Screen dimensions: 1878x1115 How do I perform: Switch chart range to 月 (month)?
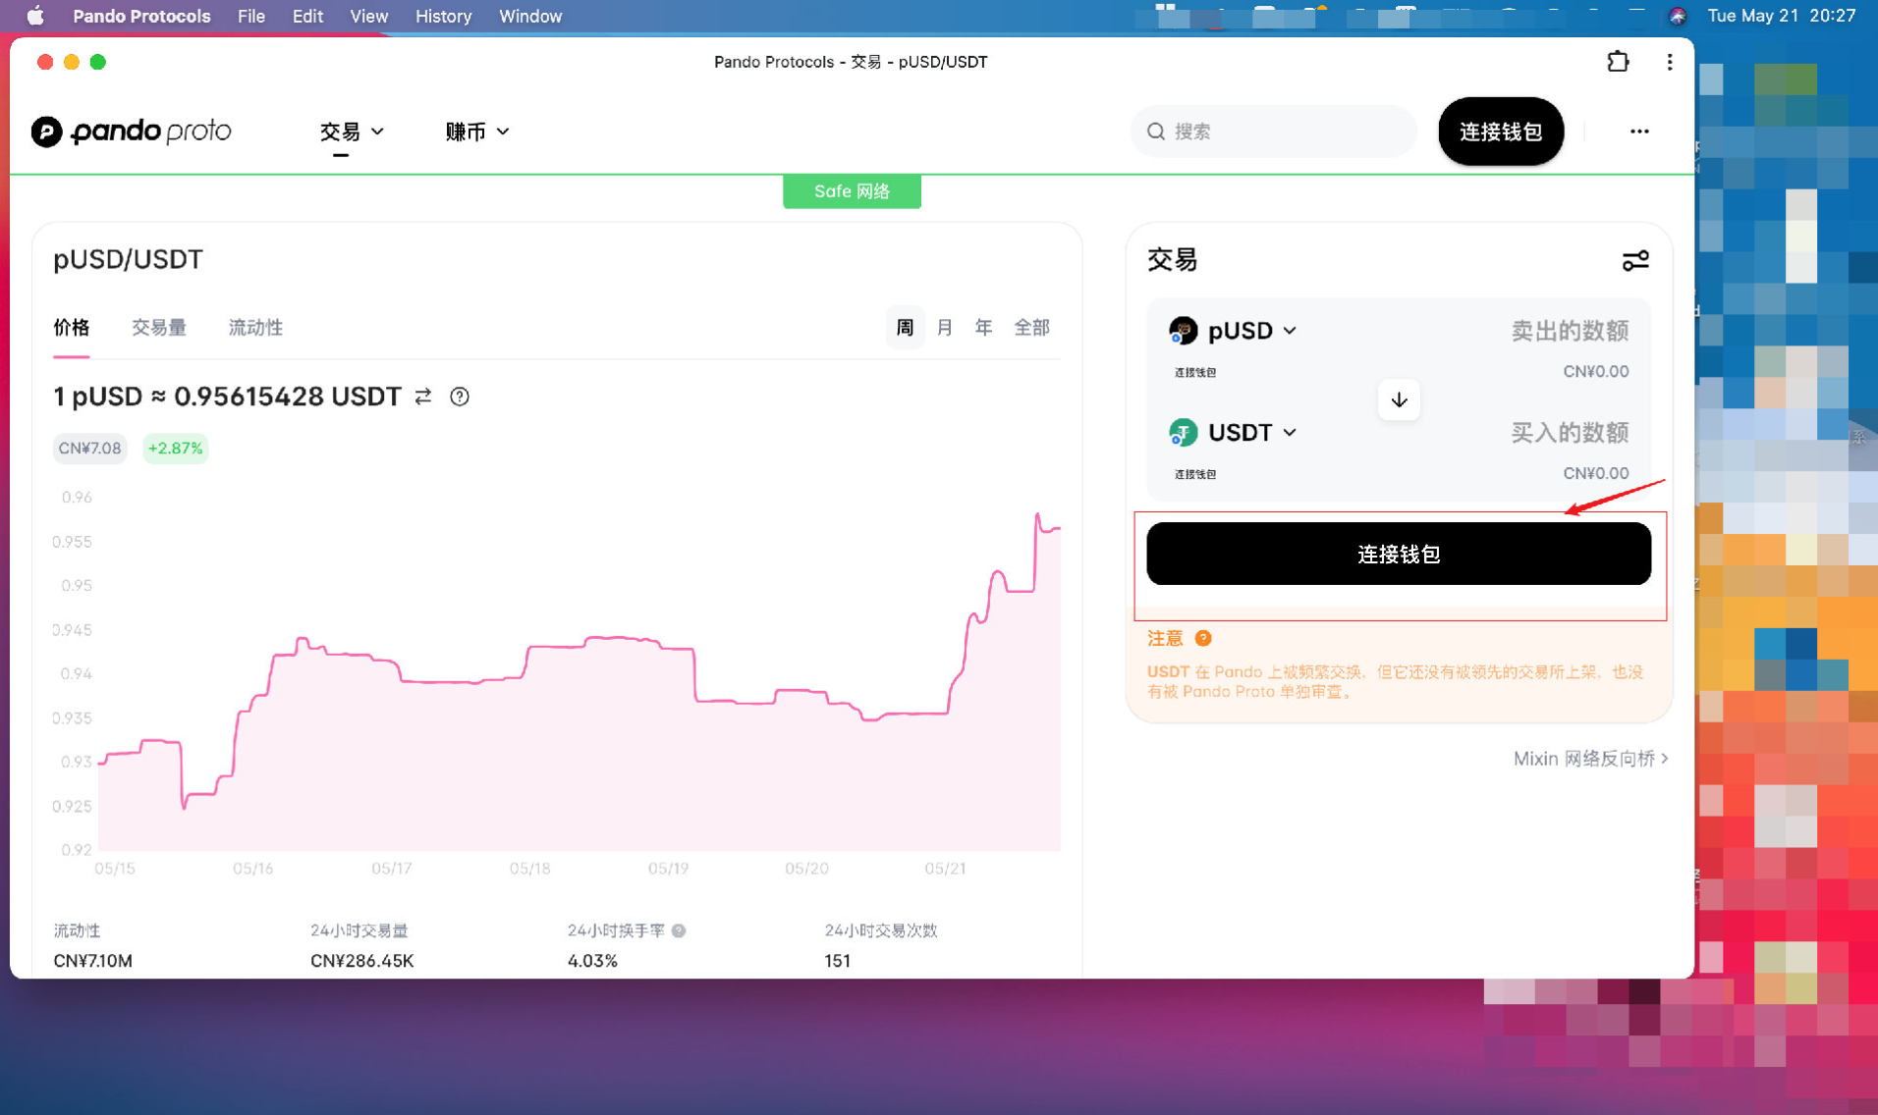coord(944,328)
